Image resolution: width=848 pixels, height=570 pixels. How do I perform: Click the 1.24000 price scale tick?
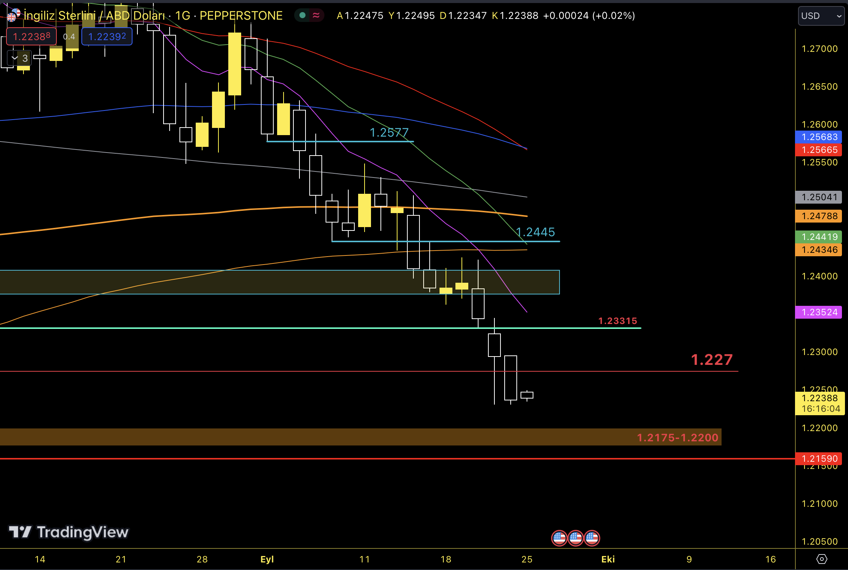pyautogui.click(x=820, y=276)
